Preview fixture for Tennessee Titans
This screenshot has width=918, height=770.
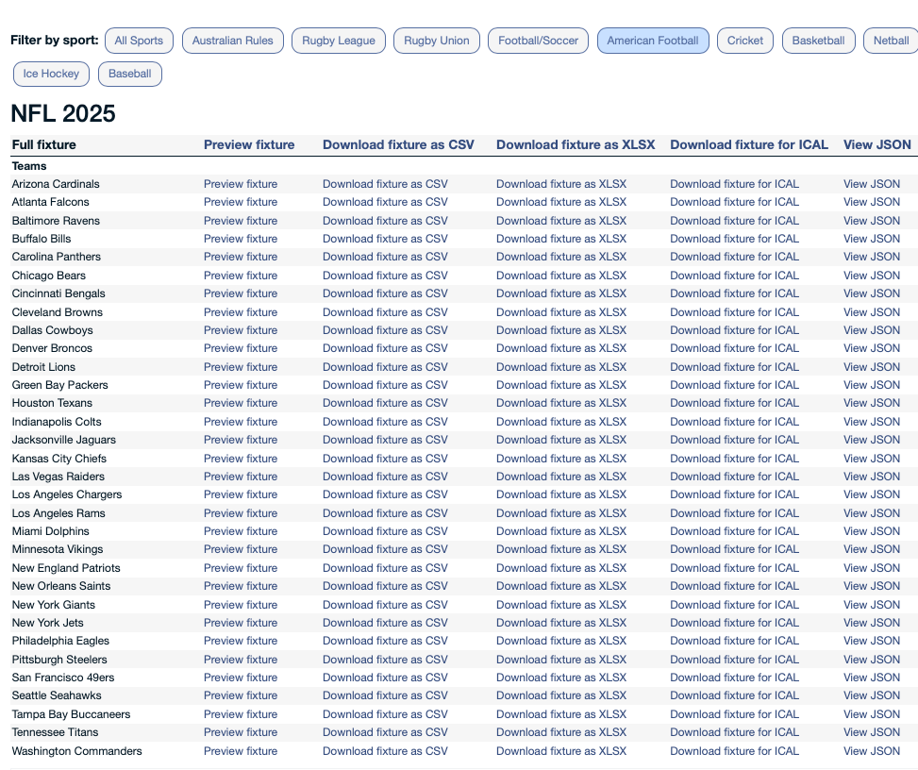pos(241,732)
